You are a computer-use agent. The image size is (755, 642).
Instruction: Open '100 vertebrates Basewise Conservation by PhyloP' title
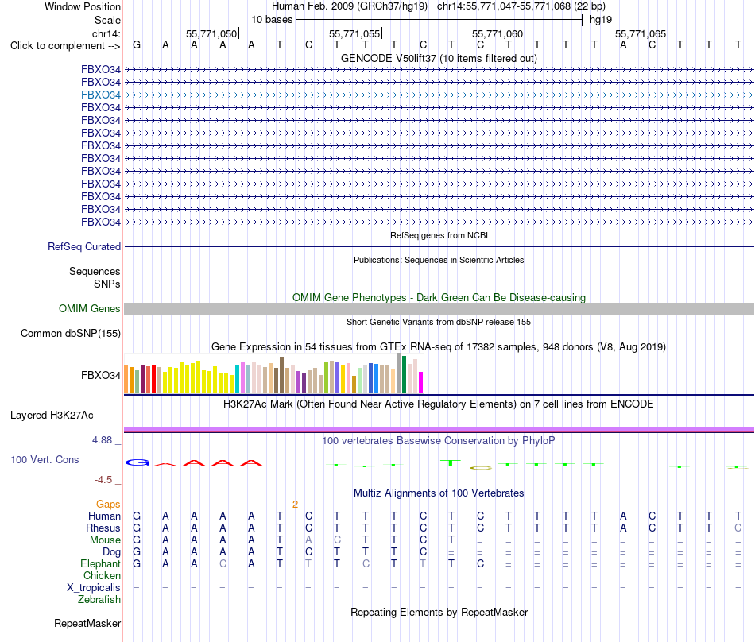[x=439, y=440]
